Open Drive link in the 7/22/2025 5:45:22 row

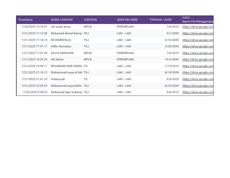click(x=198, y=92)
